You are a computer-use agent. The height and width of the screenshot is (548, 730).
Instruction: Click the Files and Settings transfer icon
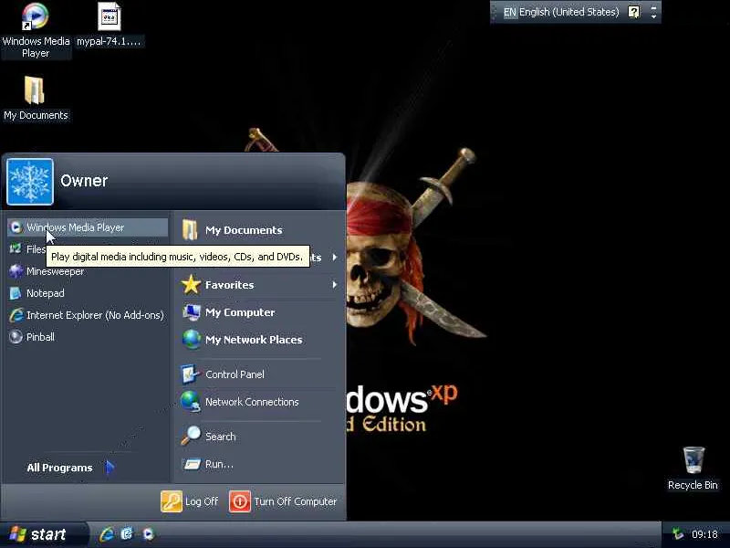point(16,248)
